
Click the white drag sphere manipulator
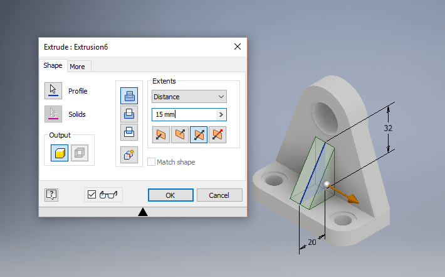[327, 184]
